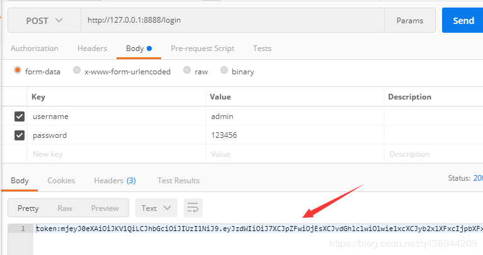Open the response Headers (3) tab

(x=115, y=181)
